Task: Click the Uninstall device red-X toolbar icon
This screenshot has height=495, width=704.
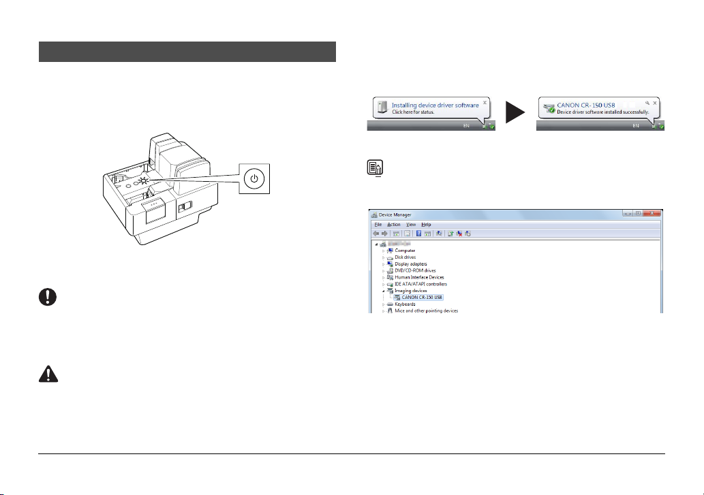Action: coord(459,234)
